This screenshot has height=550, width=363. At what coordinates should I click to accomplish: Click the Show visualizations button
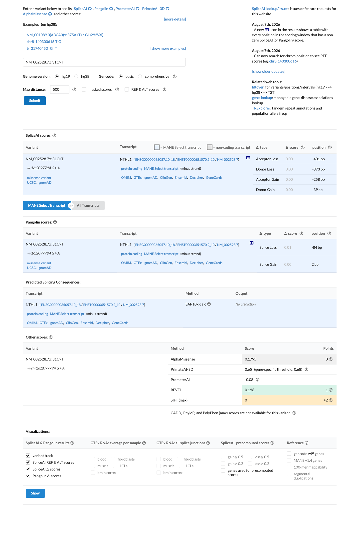(35, 493)
